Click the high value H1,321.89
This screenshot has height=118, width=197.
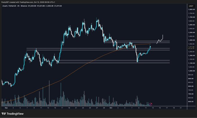(x=41, y=6)
